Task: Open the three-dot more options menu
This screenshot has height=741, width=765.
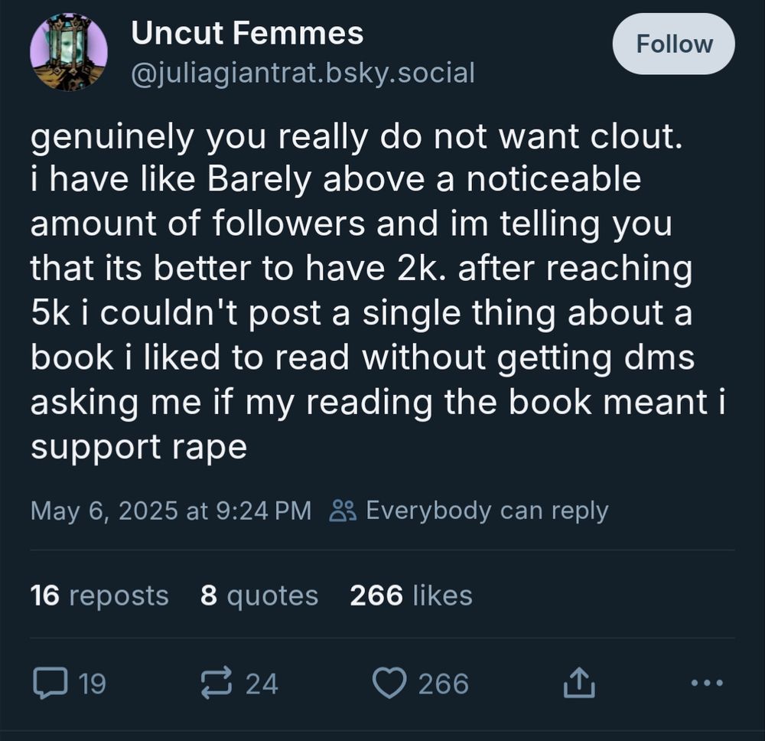Action: pos(706,682)
